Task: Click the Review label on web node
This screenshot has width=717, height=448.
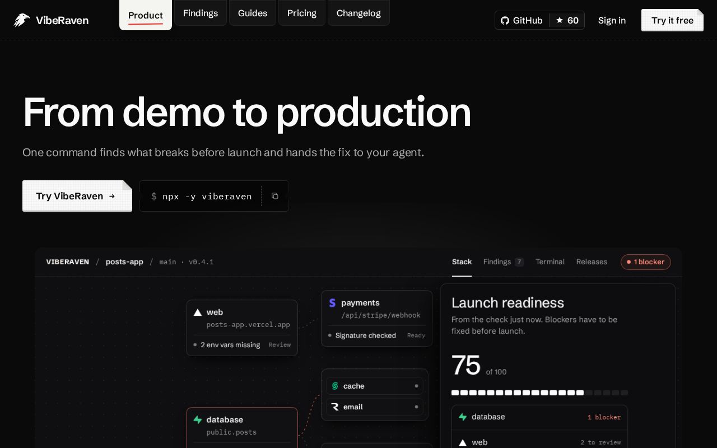Action: point(280,345)
